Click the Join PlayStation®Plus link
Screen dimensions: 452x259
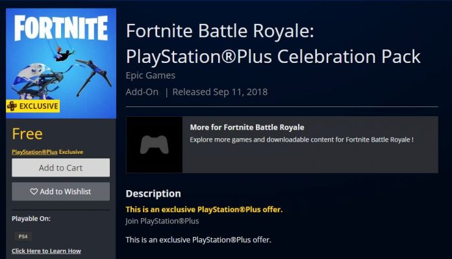162,221
